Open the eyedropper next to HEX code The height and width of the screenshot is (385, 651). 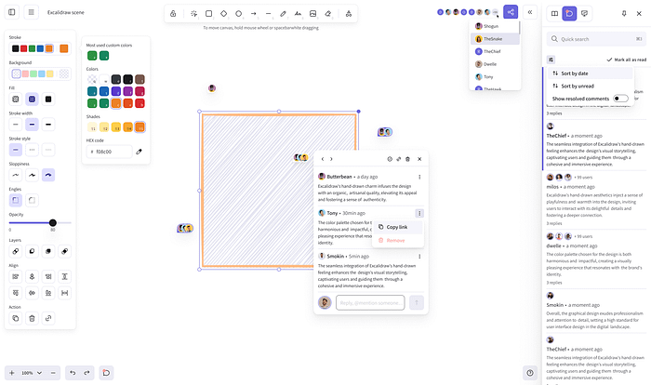[x=139, y=151]
